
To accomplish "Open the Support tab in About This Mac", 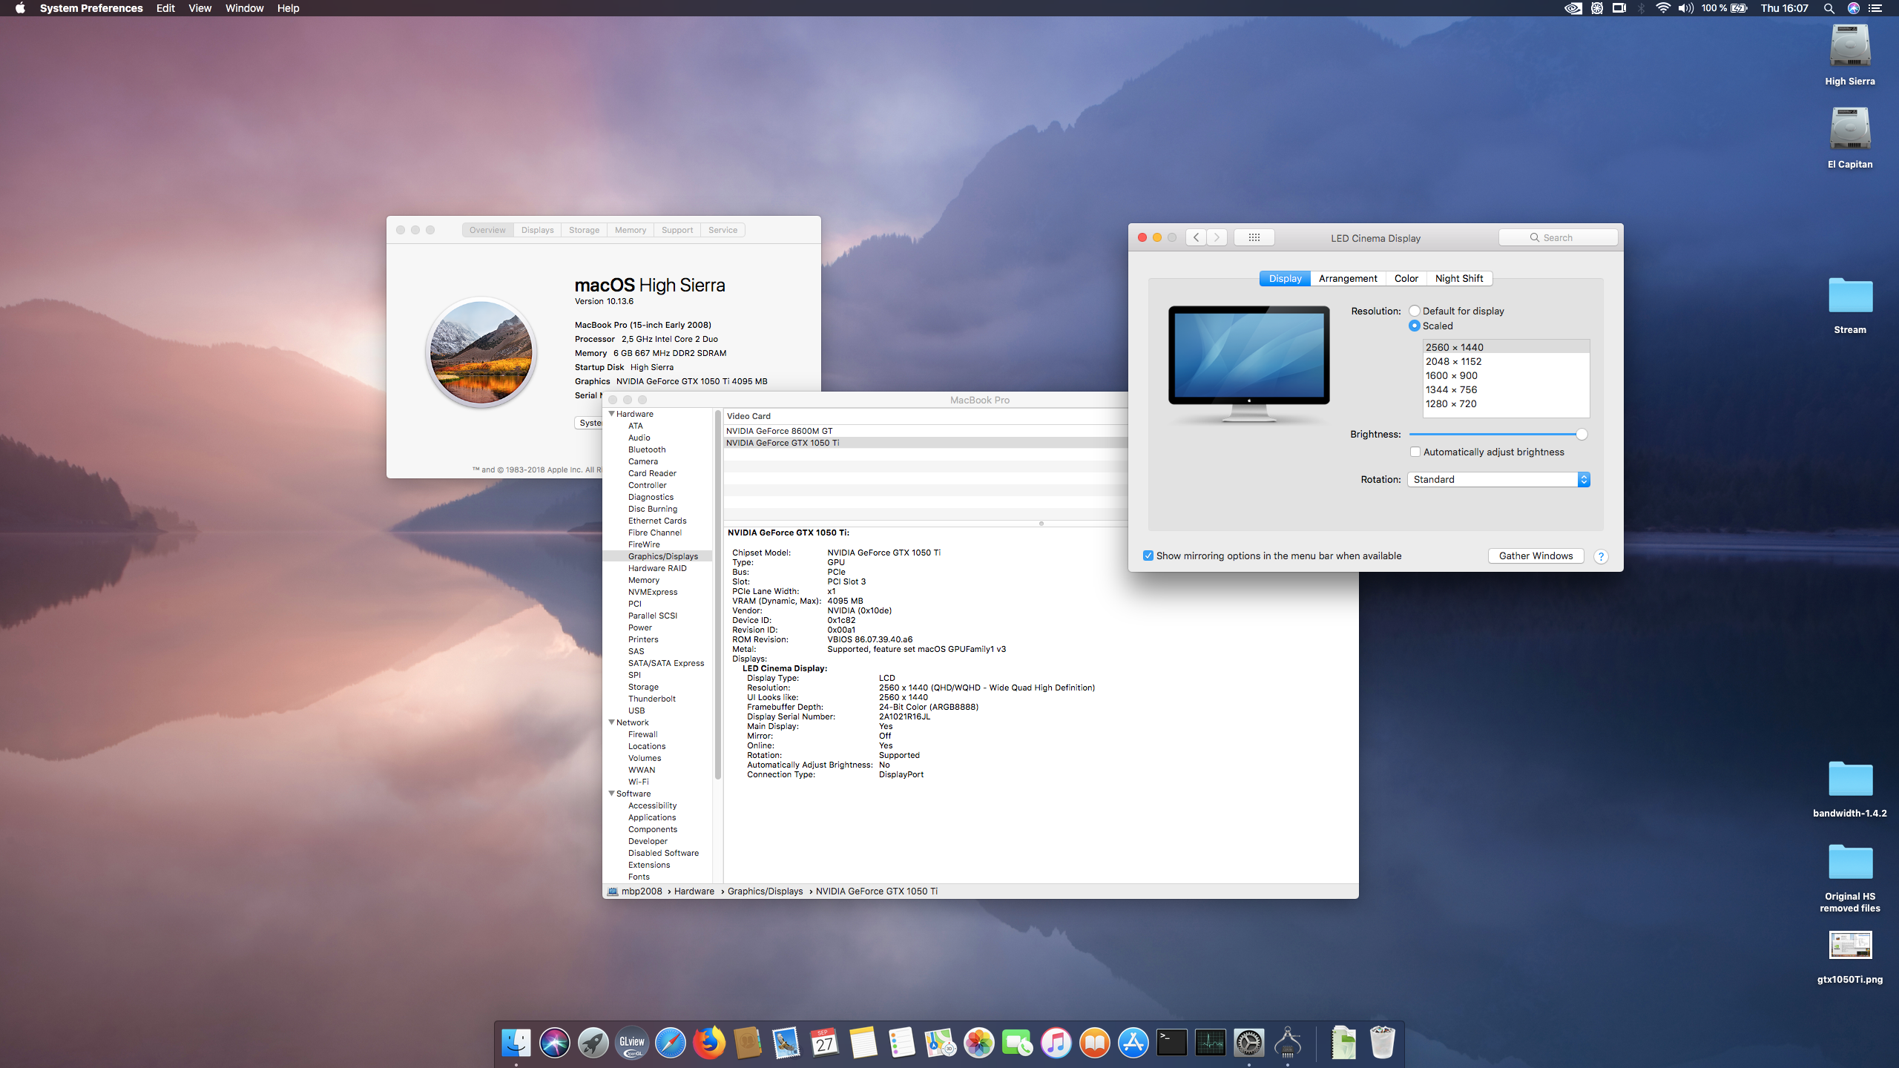I will 677,230.
